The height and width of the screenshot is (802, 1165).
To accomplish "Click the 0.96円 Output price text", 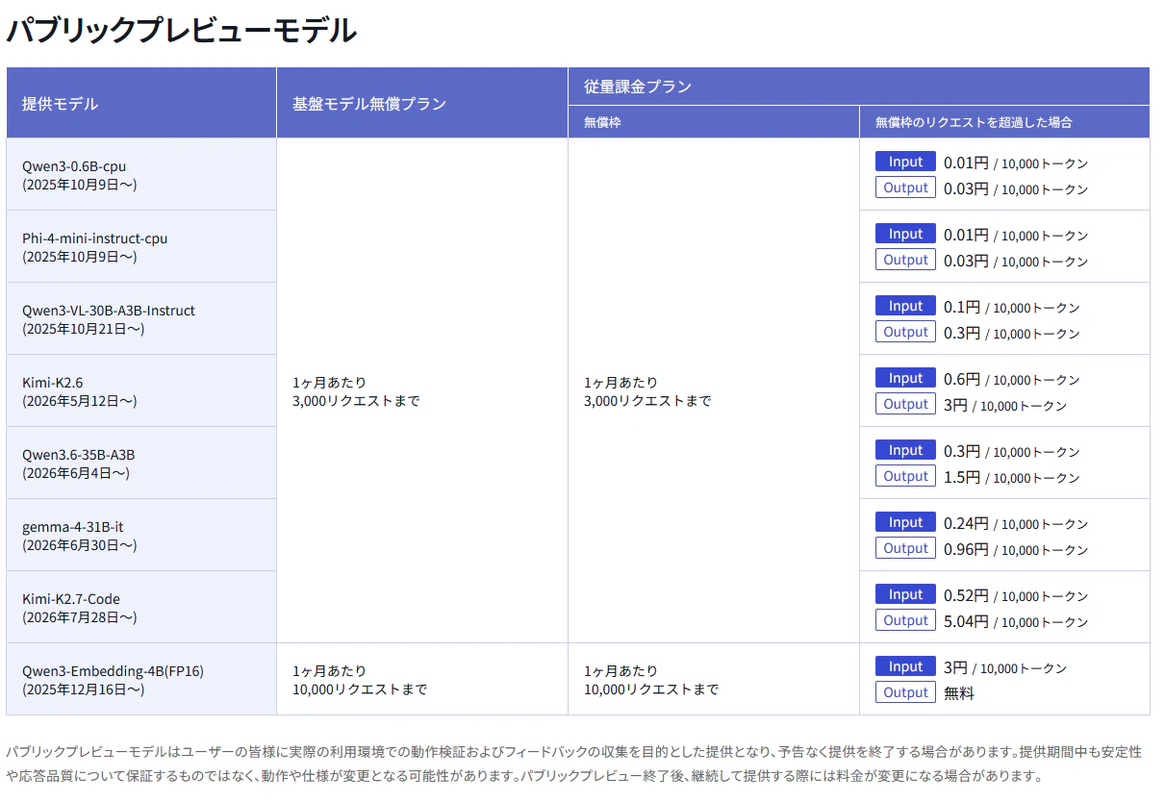I will coord(966,549).
